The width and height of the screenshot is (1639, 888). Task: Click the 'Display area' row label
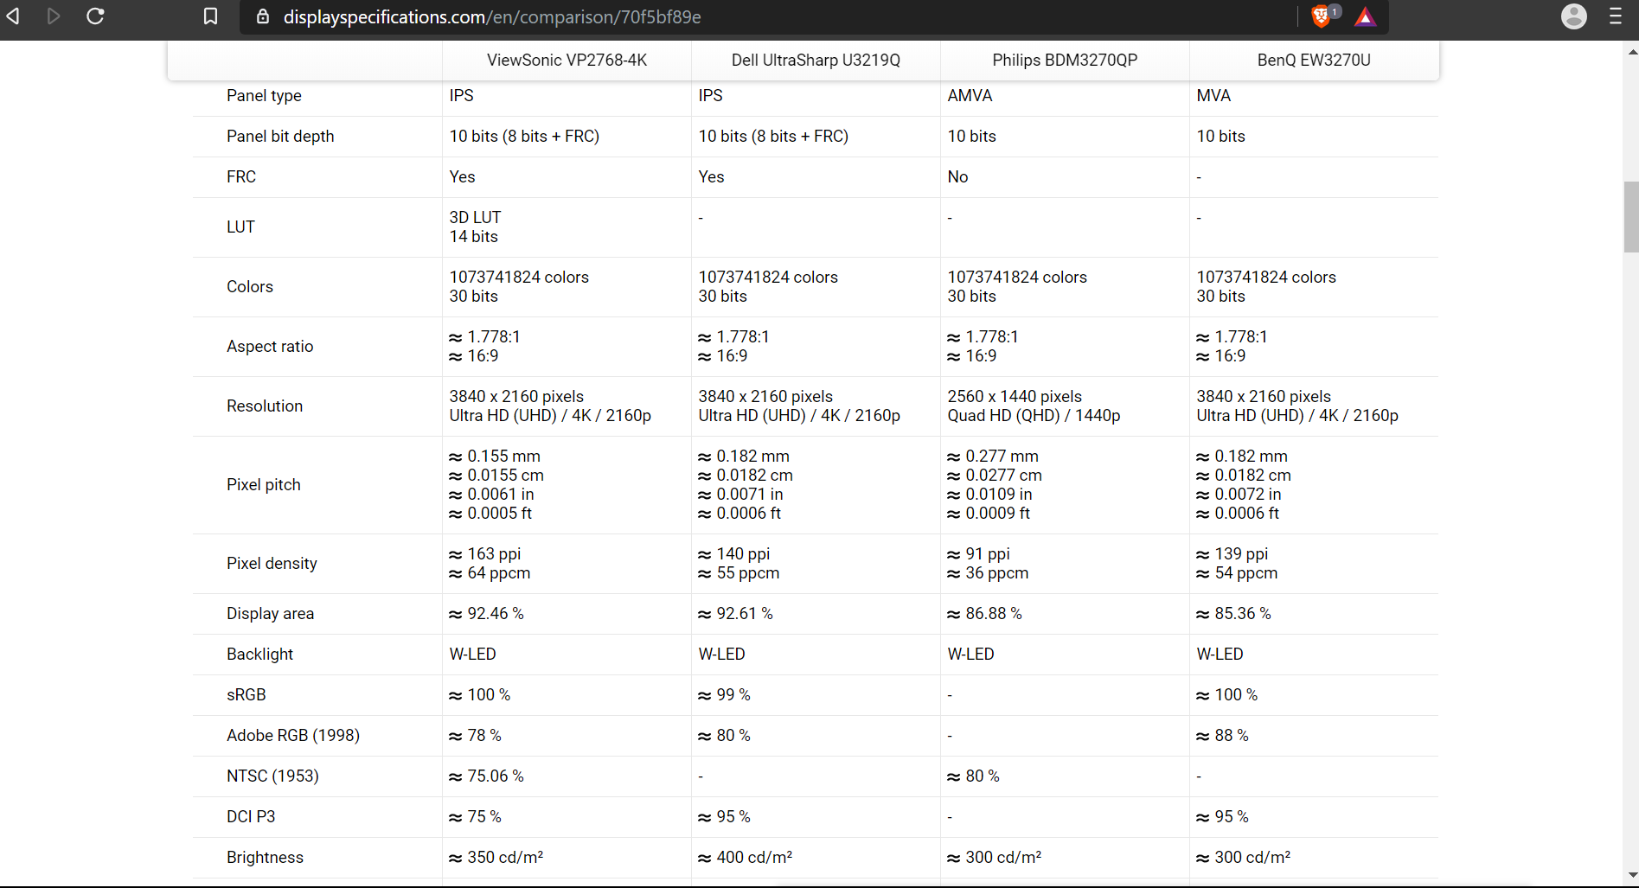coord(270,614)
